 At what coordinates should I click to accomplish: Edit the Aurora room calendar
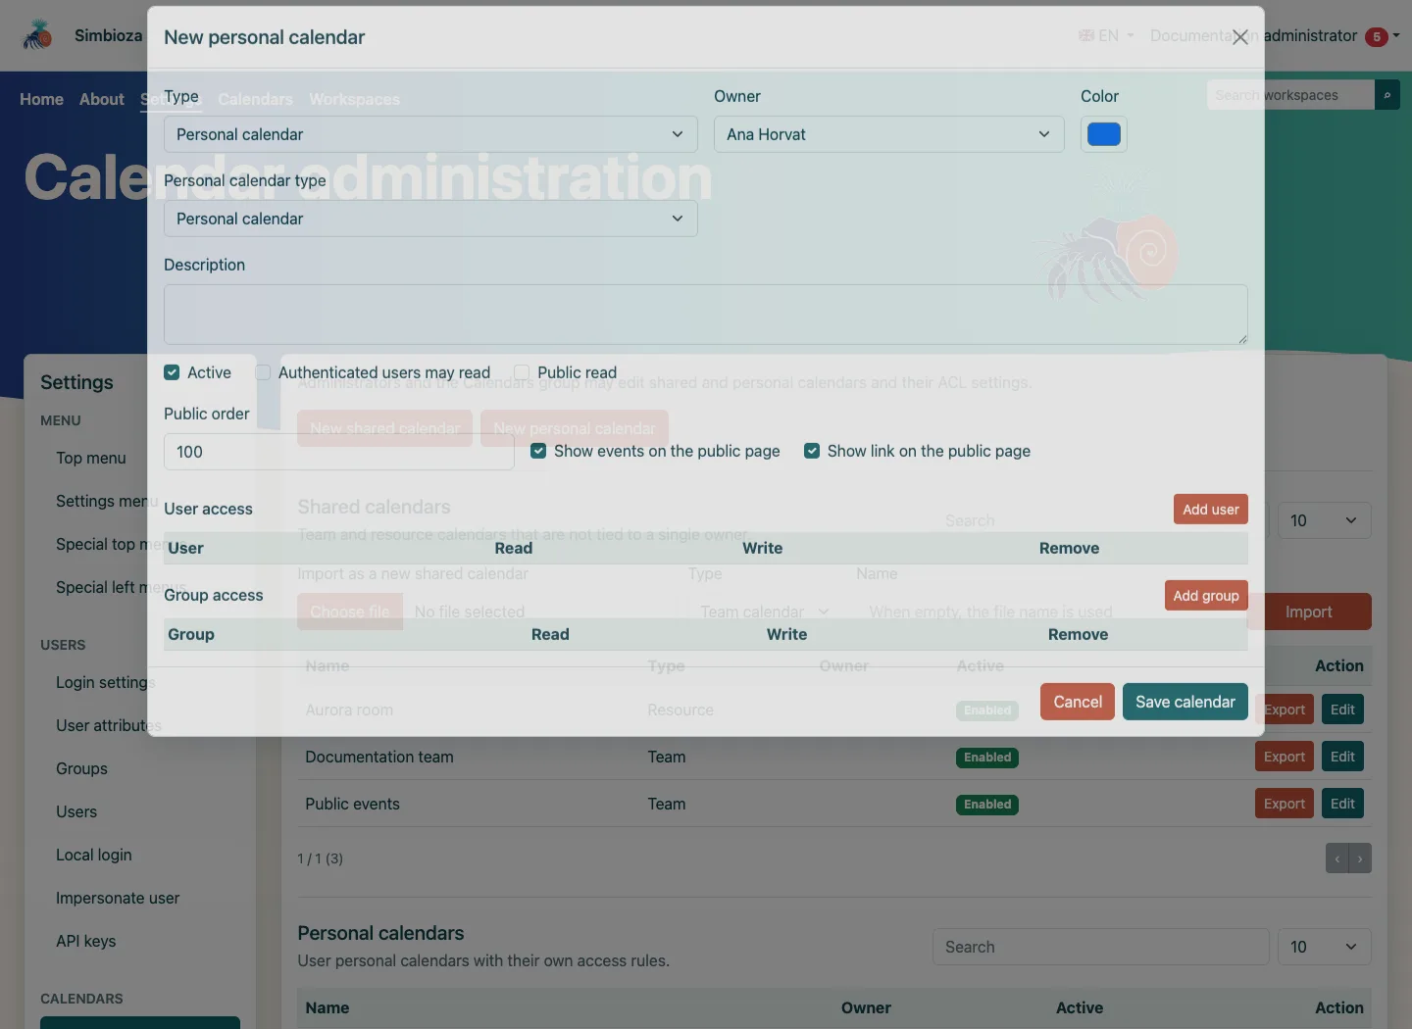(1342, 710)
